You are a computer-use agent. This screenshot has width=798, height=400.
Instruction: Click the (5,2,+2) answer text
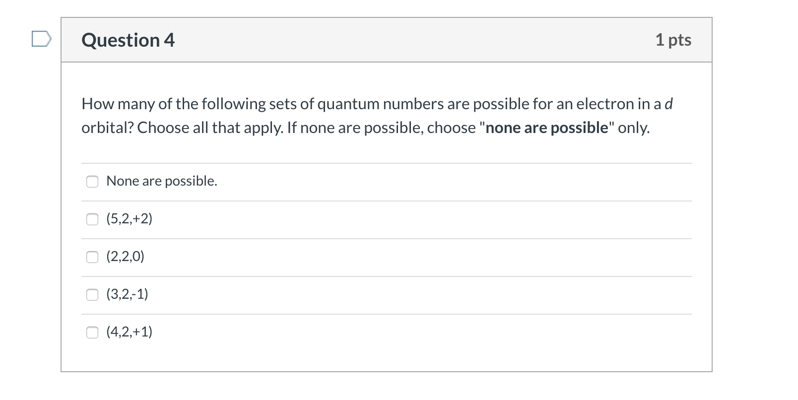[x=130, y=218]
